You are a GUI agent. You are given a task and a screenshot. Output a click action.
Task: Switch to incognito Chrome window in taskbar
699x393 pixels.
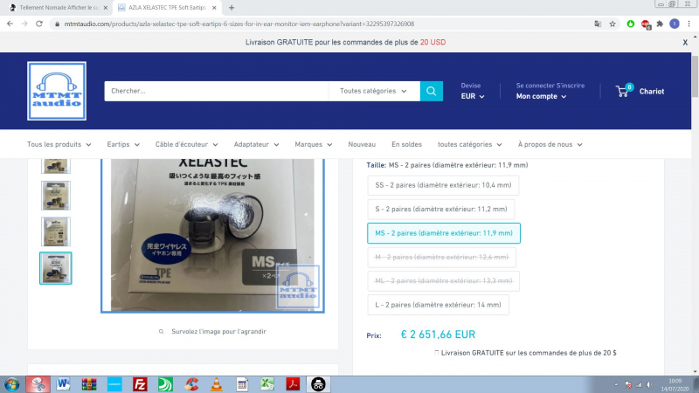[x=318, y=384]
